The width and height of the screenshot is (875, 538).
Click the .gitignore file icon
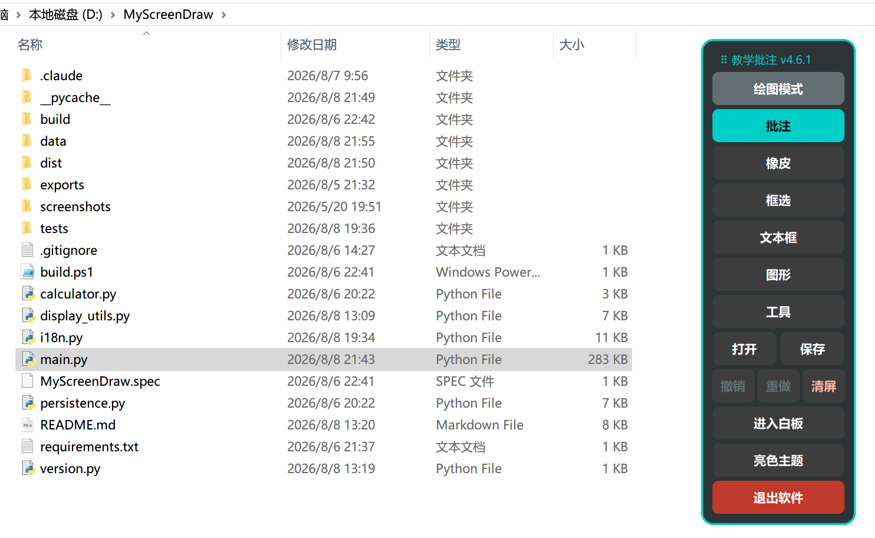pos(27,250)
